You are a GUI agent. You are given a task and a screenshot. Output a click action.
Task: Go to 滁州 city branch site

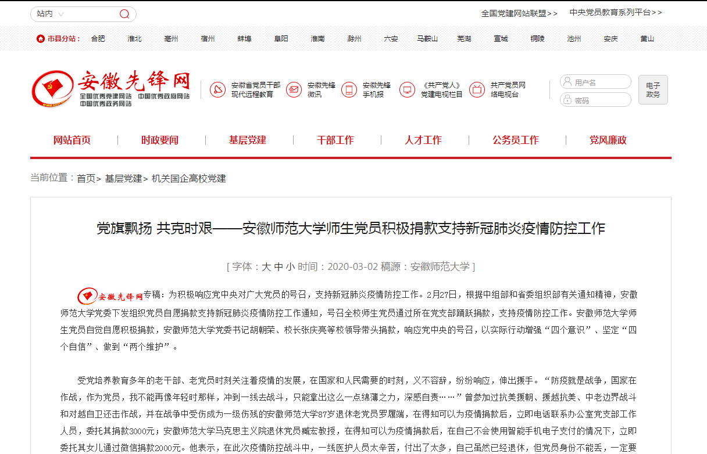point(354,39)
